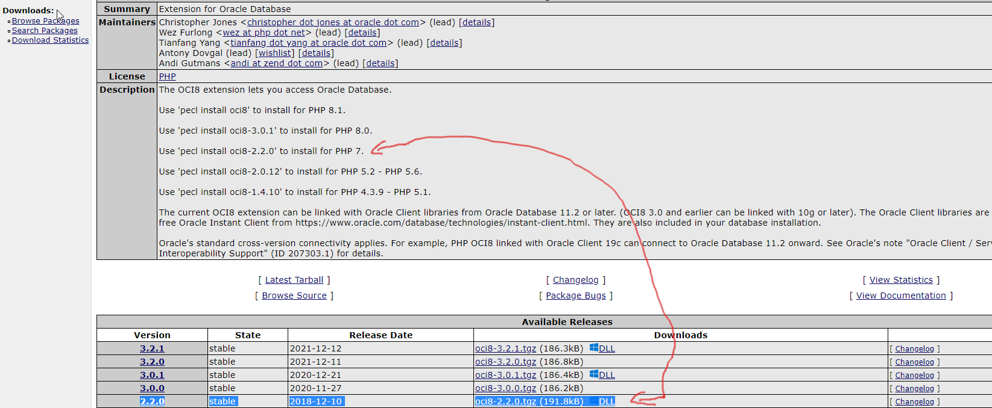Open details for Wez Furlong
Viewport: 992px width, 408px height.
click(x=362, y=32)
